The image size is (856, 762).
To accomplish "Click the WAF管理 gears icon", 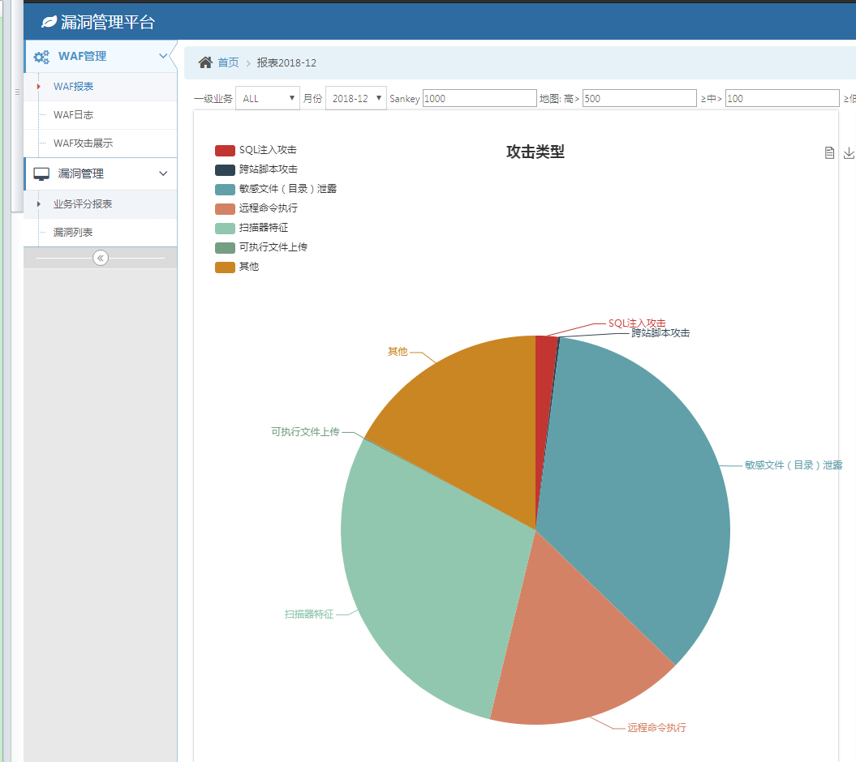I will (41, 57).
